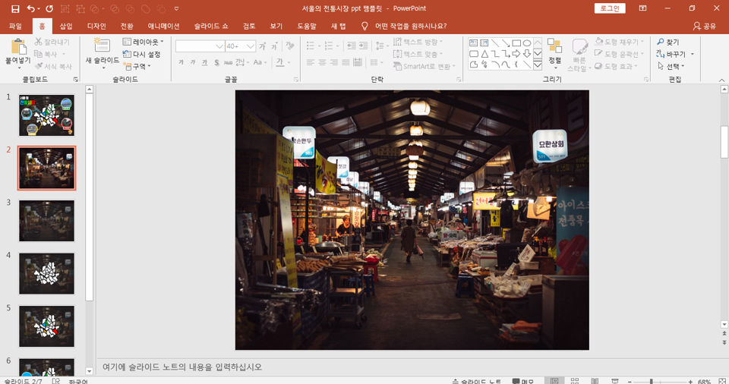Open the 보기 (View) tab
The height and width of the screenshot is (384, 729).
click(276, 26)
